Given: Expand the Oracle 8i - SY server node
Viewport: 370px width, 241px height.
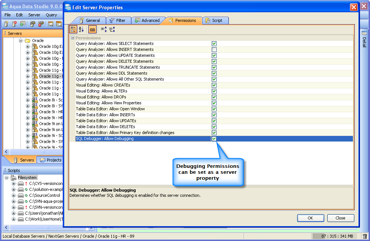Looking at the screenshot, I should (x=28, y=106).
